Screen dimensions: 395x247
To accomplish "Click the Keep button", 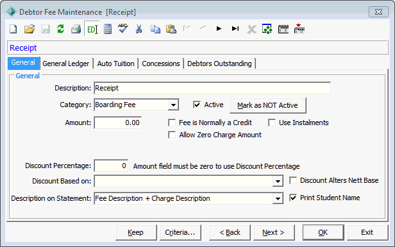I will click(136, 232).
